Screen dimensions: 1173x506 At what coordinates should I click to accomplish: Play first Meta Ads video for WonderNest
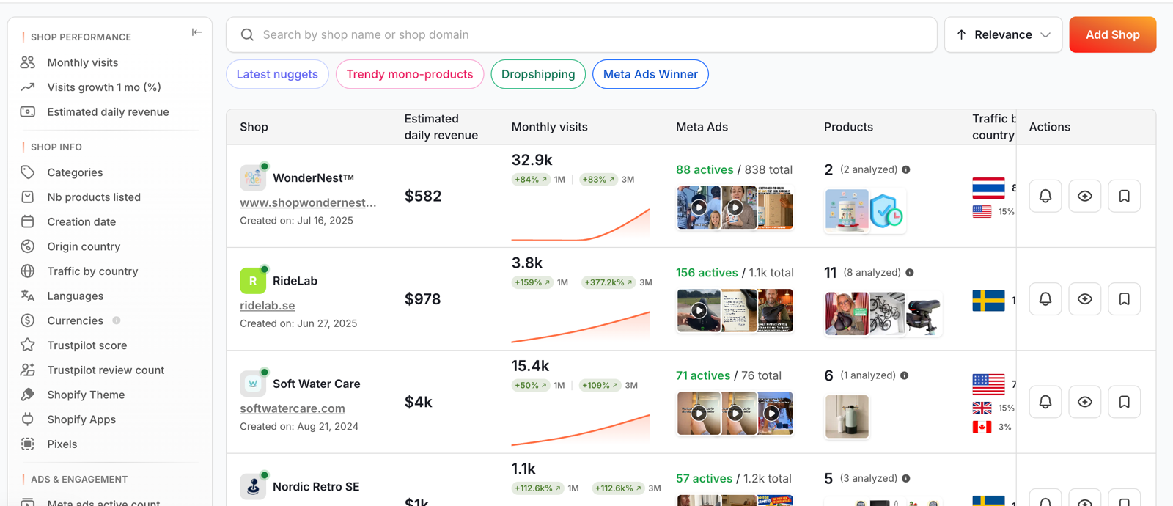[x=699, y=208]
